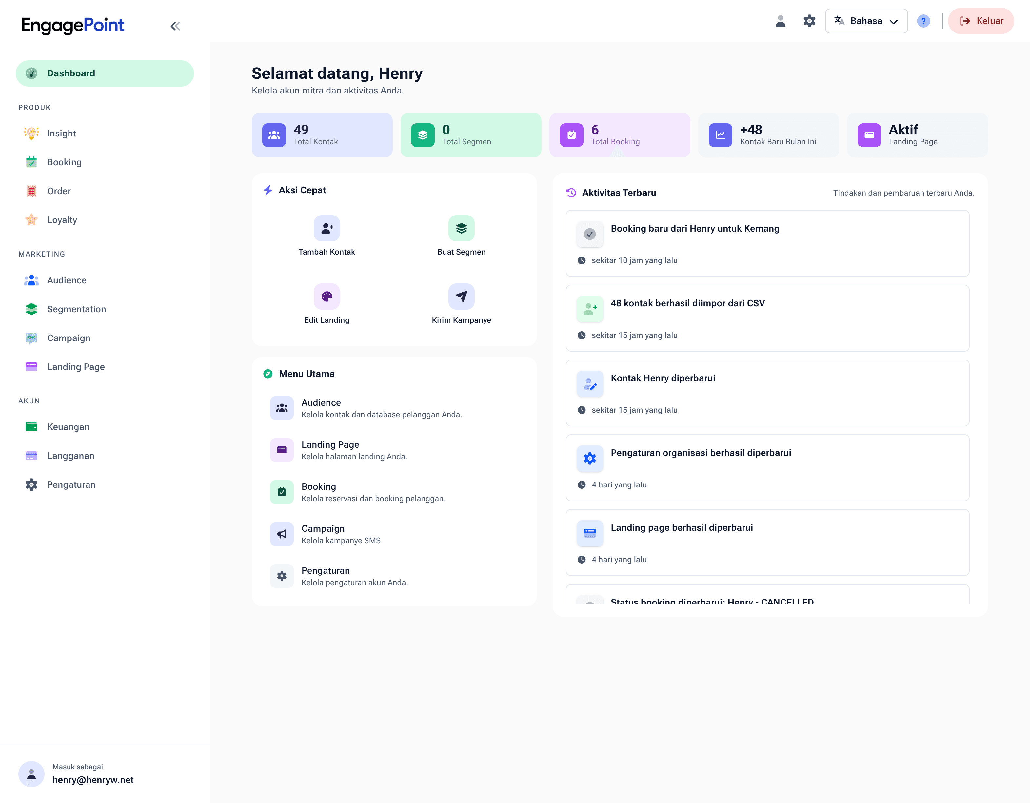Collapse the sidebar with the double-chevron
This screenshot has width=1030, height=803.
click(175, 26)
